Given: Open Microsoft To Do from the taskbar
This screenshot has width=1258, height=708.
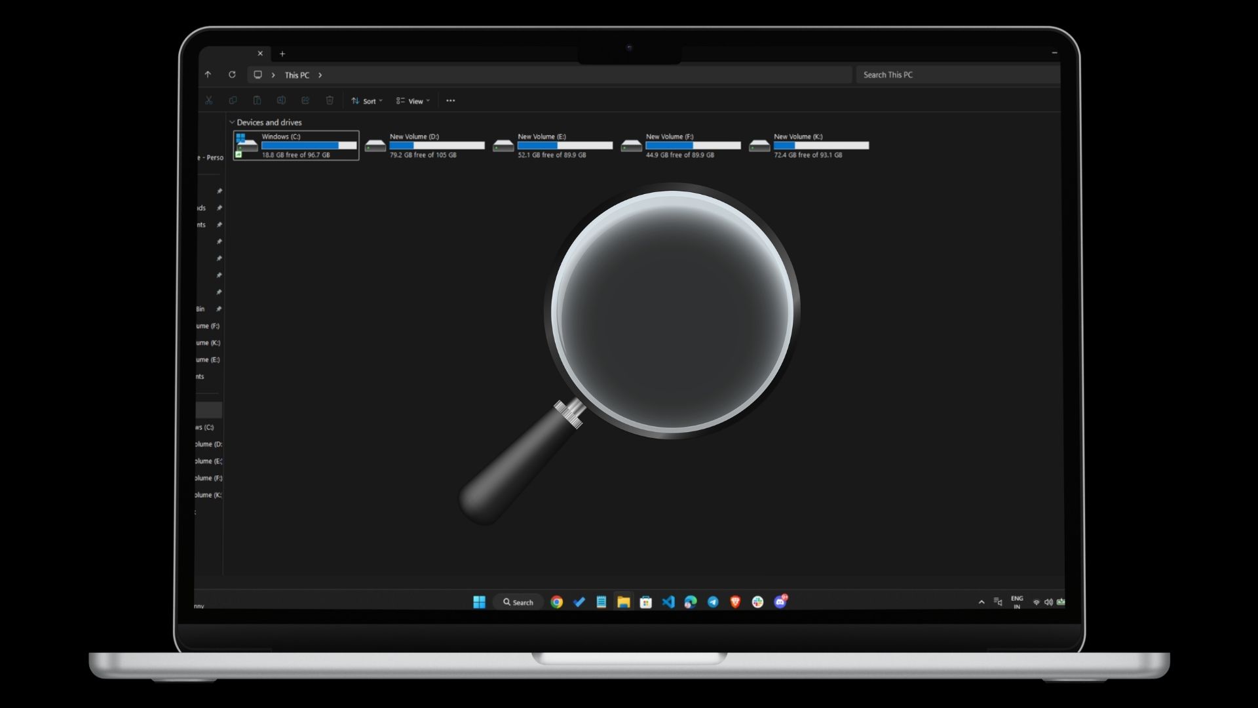Looking at the screenshot, I should click(x=579, y=602).
